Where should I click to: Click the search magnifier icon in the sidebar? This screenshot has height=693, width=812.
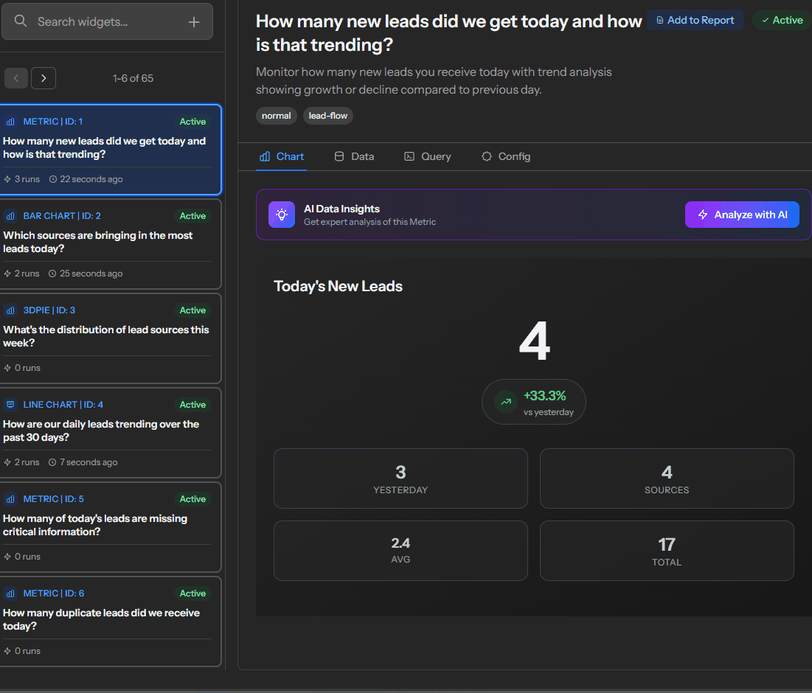(20, 21)
